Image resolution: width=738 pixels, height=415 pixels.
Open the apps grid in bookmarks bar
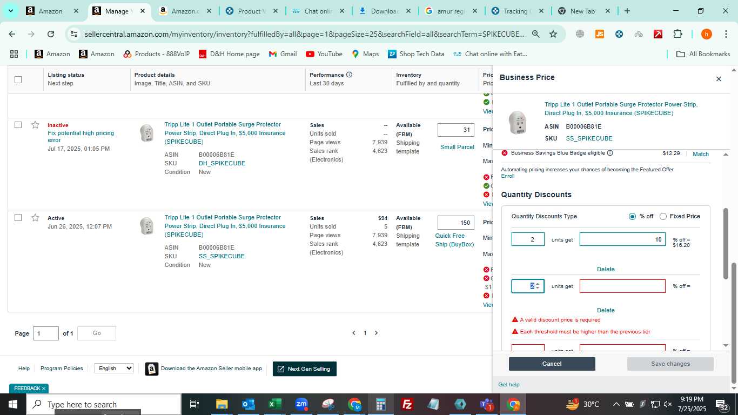point(14,54)
